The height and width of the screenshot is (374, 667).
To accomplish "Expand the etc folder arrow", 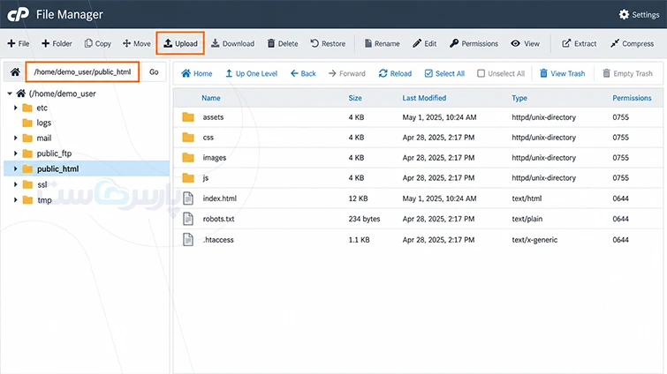I will click(15, 108).
